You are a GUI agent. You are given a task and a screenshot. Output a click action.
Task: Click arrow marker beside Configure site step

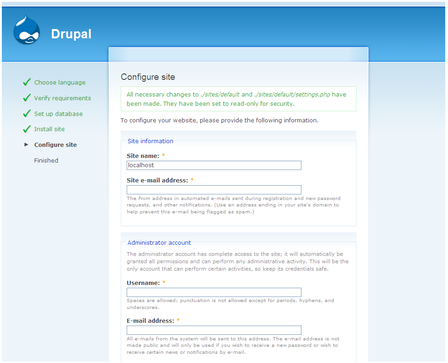pyautogui.click(x=26, y=145)
